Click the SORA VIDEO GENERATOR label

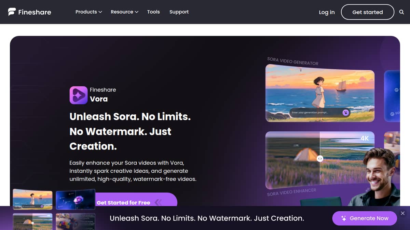click(x=292, y=61)
